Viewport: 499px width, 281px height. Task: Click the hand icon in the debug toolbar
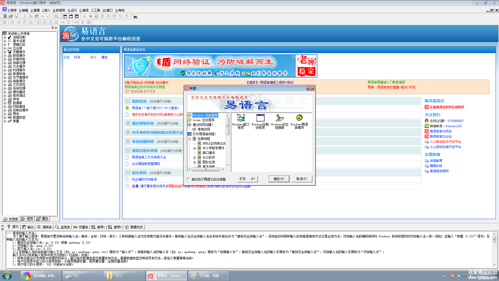[x=127, y=16]
